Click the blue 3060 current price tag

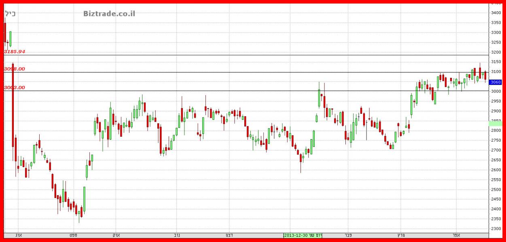click(495, 82)
